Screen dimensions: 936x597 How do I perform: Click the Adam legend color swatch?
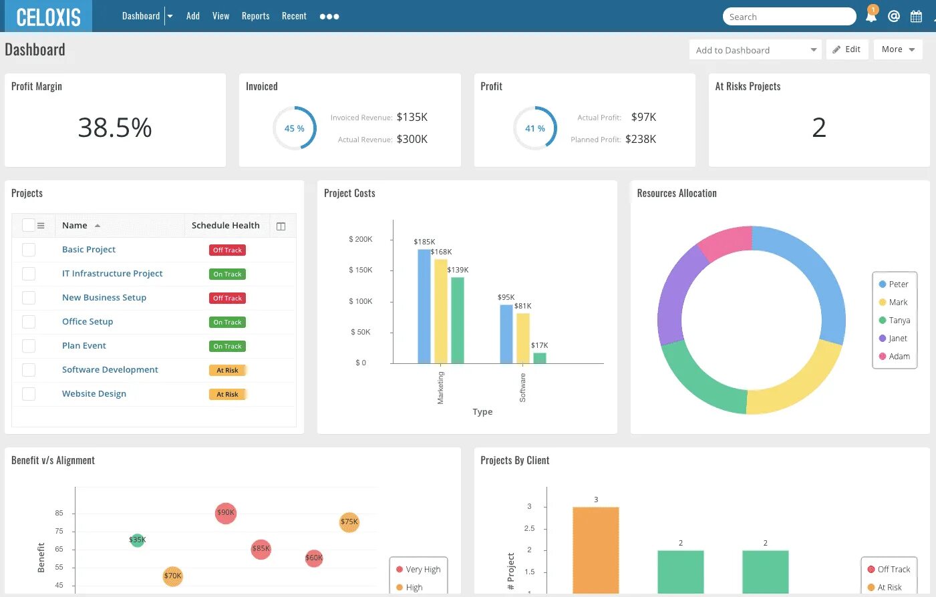point(883,356)
